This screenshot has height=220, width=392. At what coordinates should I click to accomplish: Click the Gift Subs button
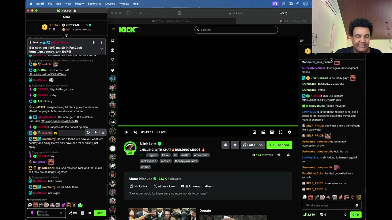click(252, 145)
